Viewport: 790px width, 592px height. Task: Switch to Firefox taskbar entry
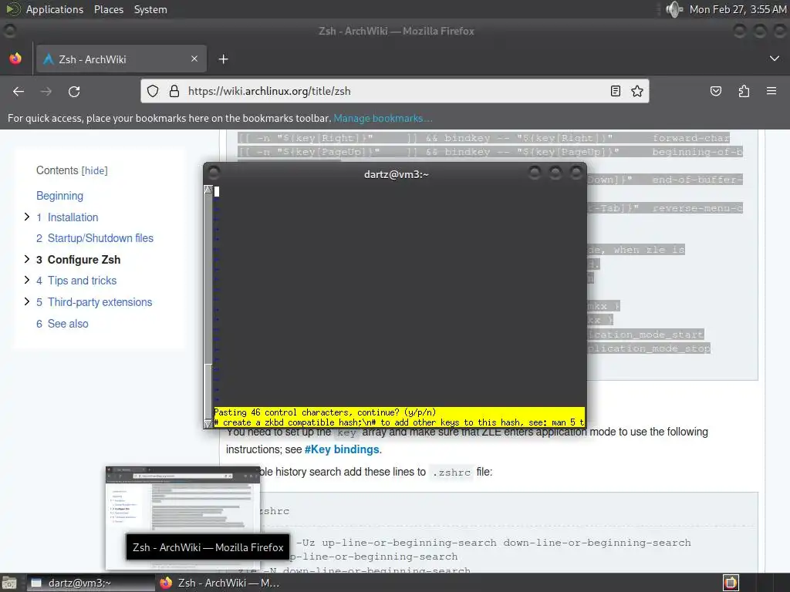[220, 583]
